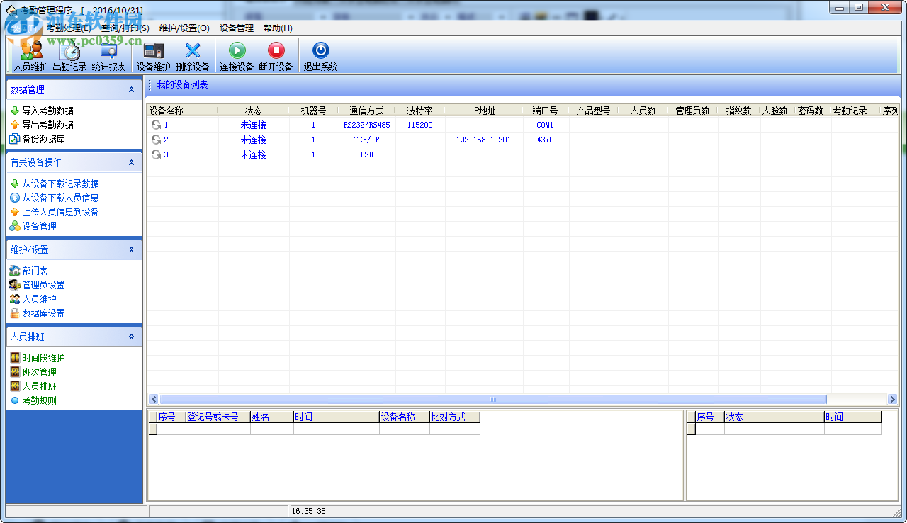Open the 统计报表 statistics report icon
The image size is (907, 523).
pos(108,55)
